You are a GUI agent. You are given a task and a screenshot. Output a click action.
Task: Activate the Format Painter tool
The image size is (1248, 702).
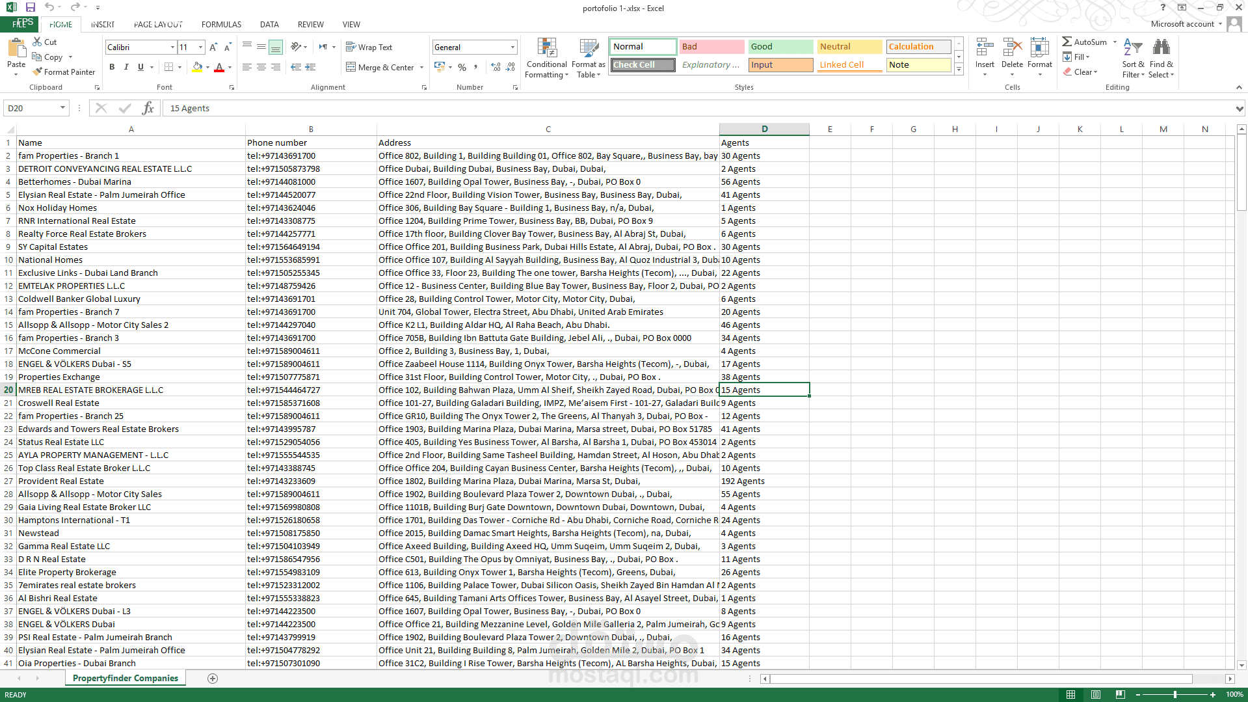point(64,72)
